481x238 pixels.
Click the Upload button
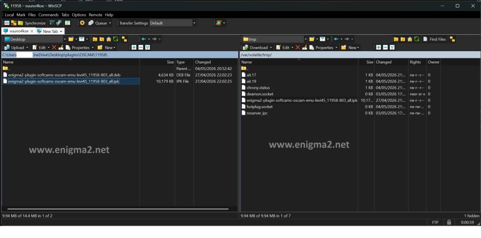16,47
